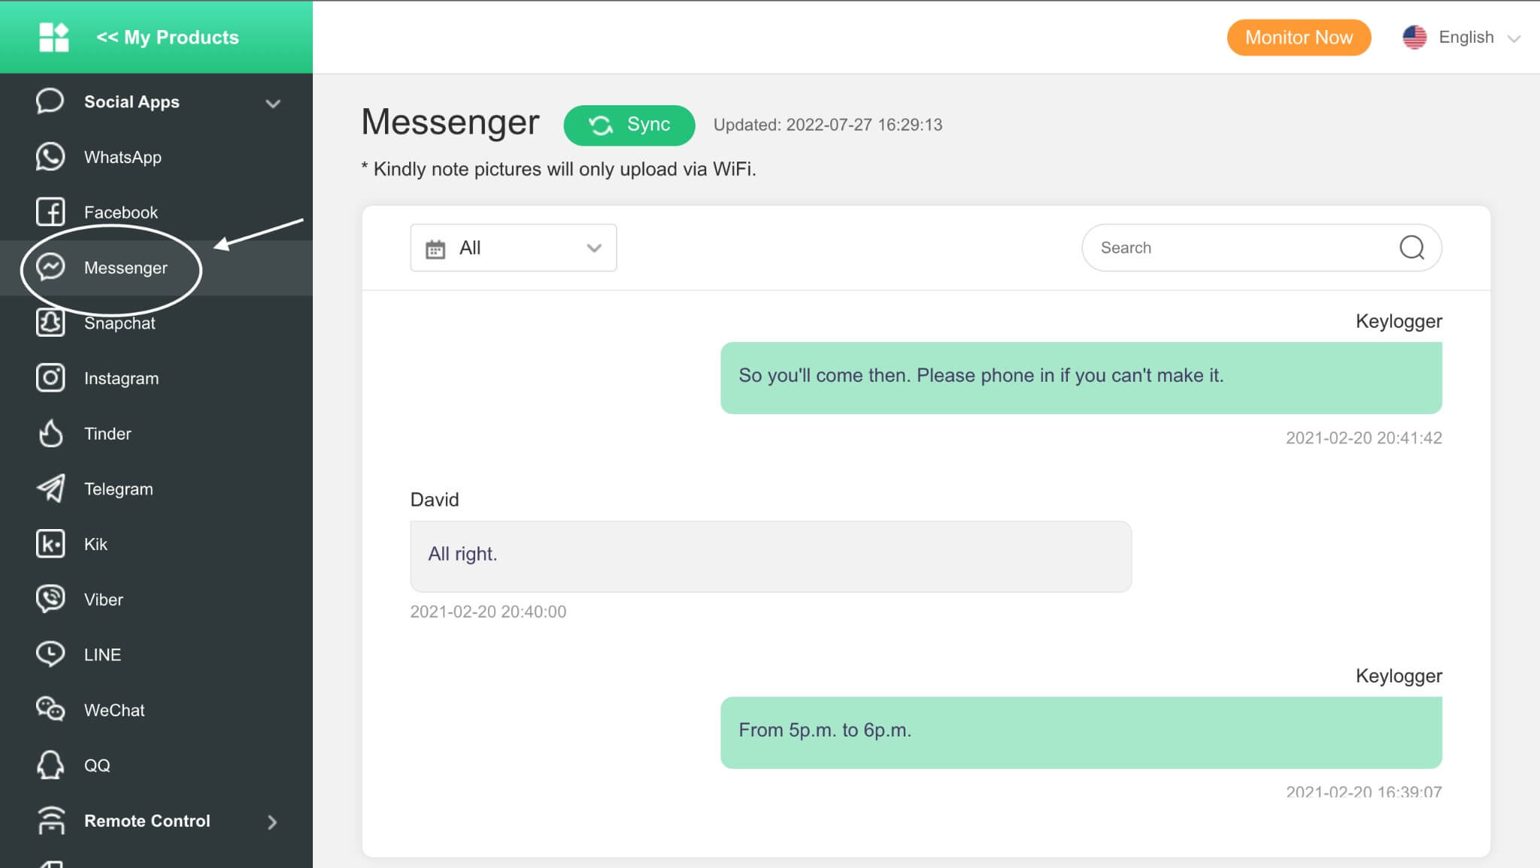Select Messenger in the sidebar
Screen dimensions: 1540x868
pos(156,268)
